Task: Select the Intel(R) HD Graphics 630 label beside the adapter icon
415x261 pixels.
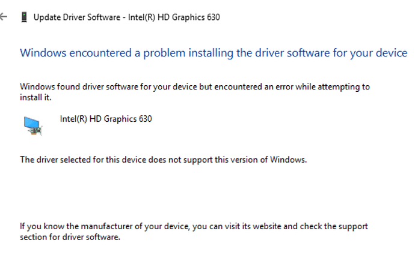Action: pyautogui.click(x=106, y=119)
